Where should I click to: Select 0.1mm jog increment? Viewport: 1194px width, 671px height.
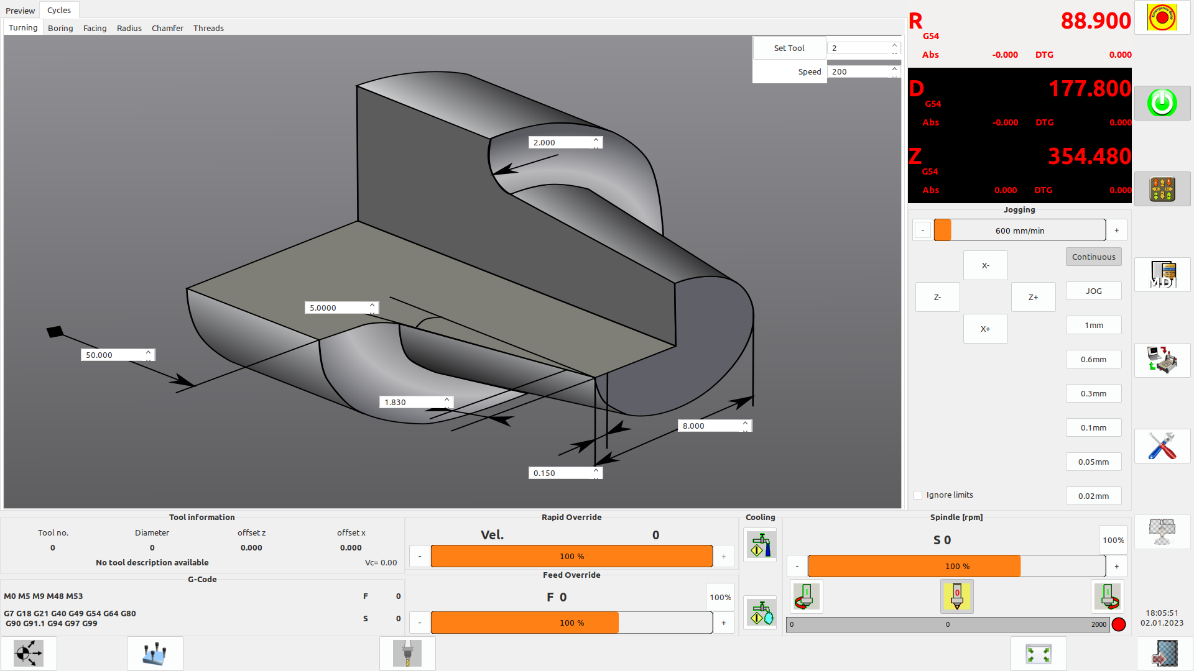1093,427
